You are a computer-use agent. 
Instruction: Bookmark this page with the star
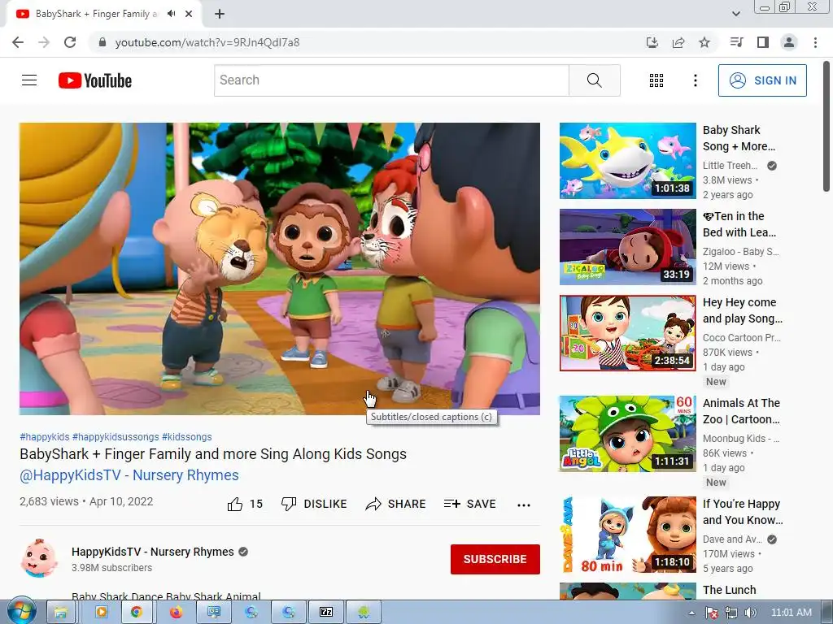(x=704, y=42)
